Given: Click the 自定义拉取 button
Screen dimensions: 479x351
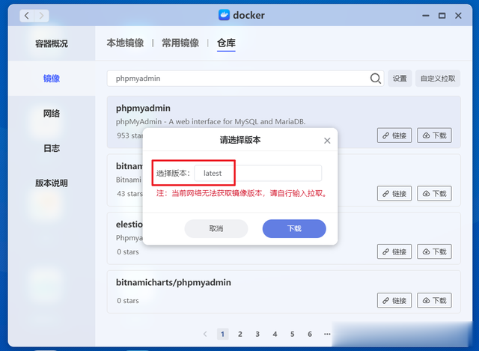Looking at the screenshot, I should click(438, 79).
